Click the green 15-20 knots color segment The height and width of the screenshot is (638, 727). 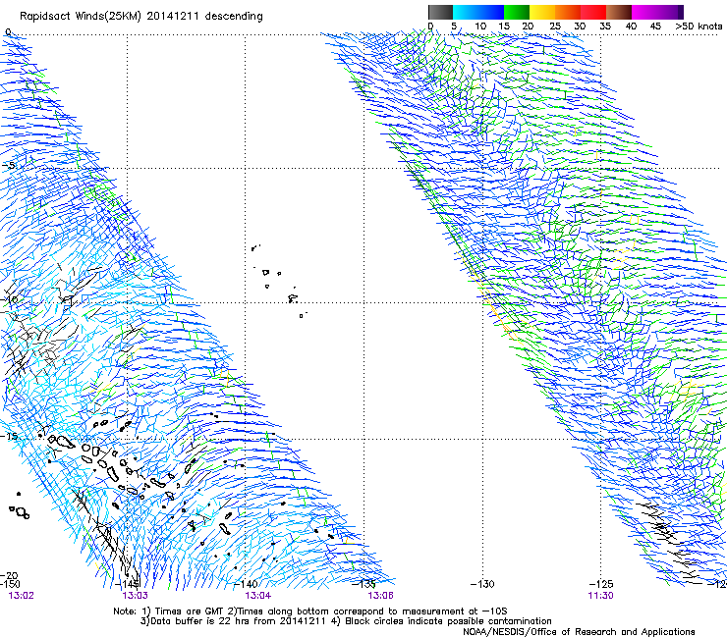tap(517, 12)
